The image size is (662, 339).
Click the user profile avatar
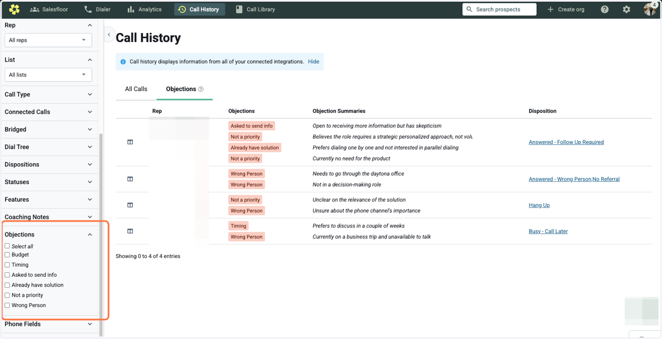[650, 9]
